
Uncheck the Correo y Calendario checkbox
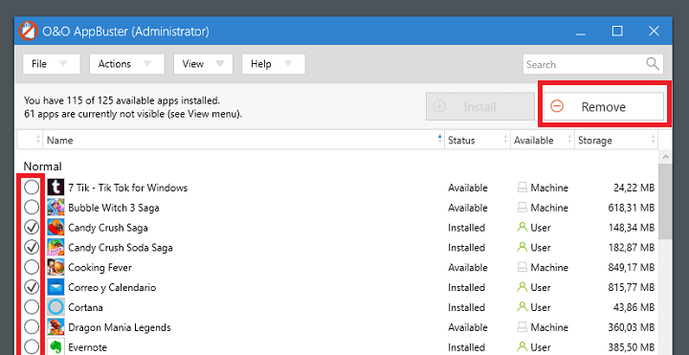point(32,287)
